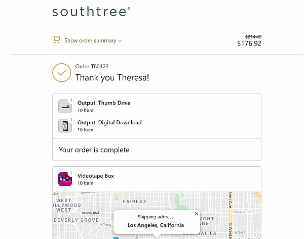Show order summary link

(90, 40)
